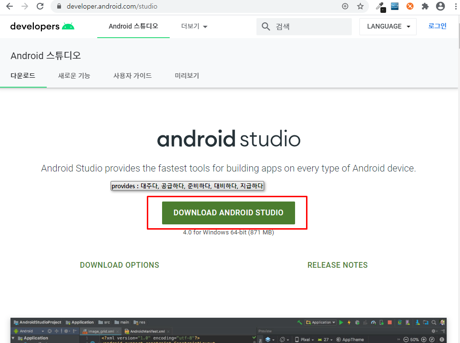Open the 사용자 가이드 tab
The image size is (460, 343).
pos(133,76)
